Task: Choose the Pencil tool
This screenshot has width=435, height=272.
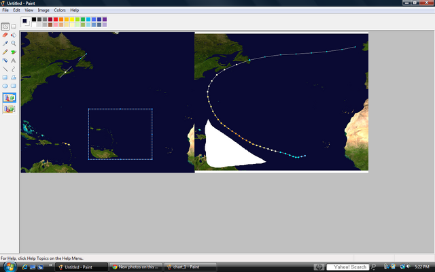Action: 5,52
